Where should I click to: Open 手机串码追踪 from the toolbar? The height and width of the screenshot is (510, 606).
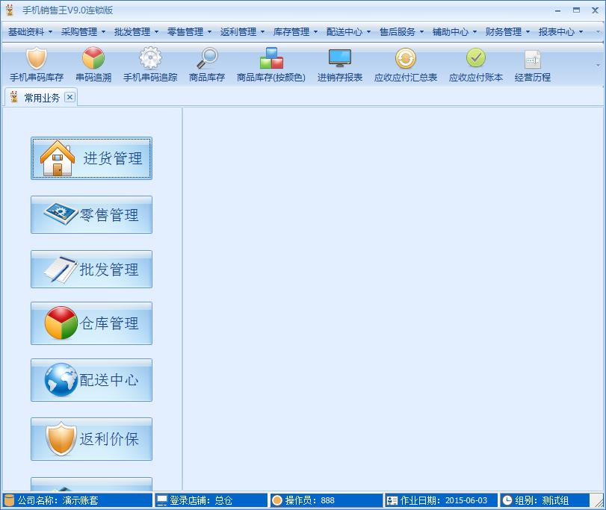[x=149, y=63]
